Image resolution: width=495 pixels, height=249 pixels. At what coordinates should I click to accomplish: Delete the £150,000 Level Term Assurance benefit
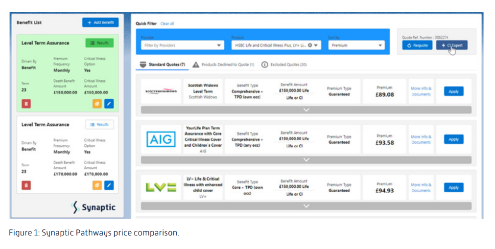pyautogui.click(x=26, y=104)
